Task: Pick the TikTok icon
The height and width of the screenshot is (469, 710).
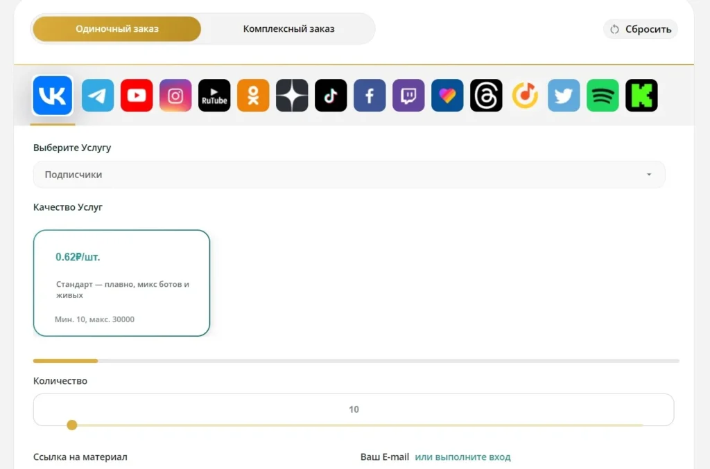Action: coord(331,96)
